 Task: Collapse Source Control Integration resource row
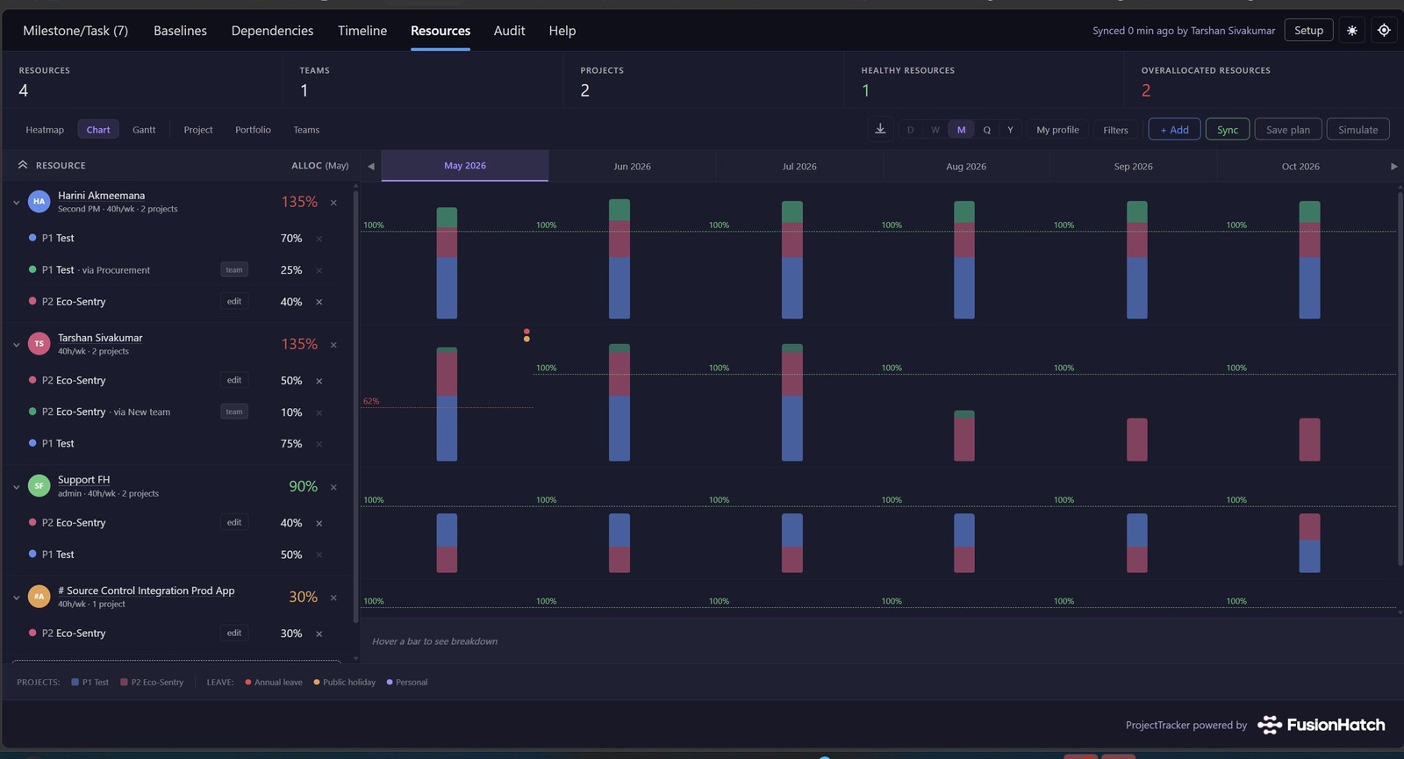tap(16, 598)
